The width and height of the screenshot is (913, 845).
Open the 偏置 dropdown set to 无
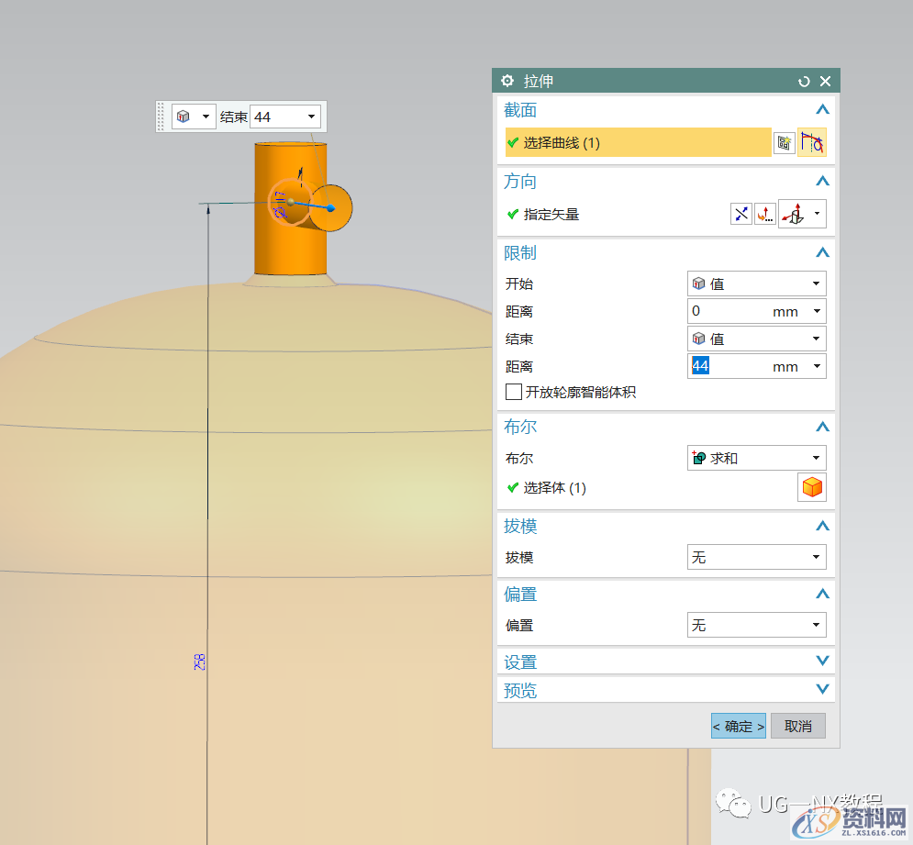tap(756, 625)
